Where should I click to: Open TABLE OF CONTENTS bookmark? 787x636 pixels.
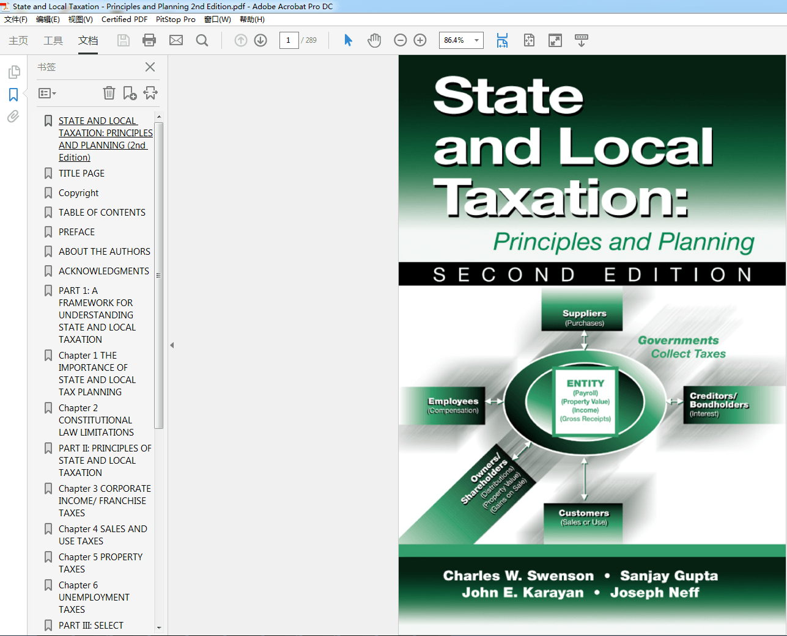(102, 213)
